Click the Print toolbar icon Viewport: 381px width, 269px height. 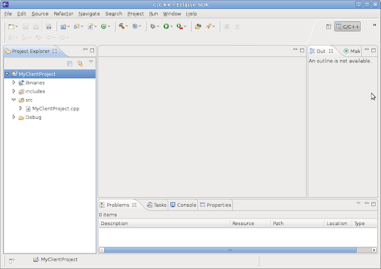[x=36, y=26]
